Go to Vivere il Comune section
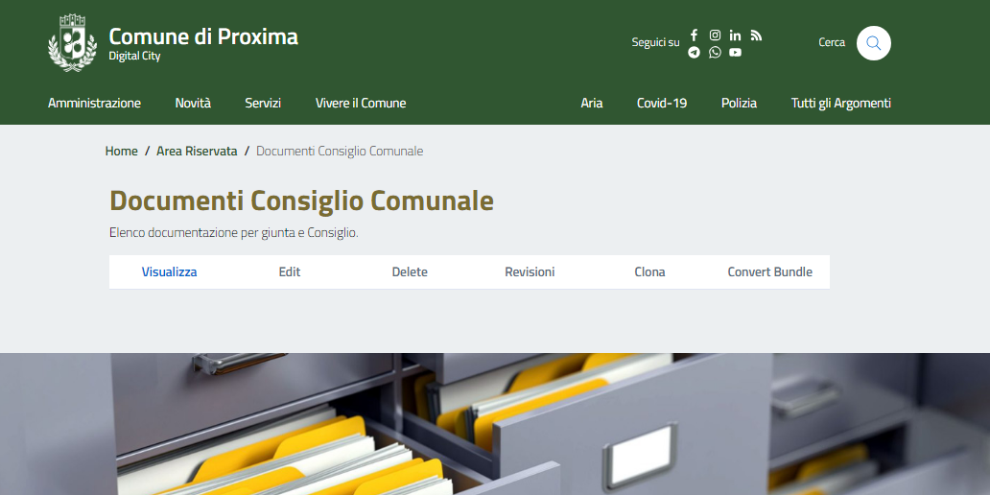The width and height of the screenshot is (990, 495). (x=361, y=104)
